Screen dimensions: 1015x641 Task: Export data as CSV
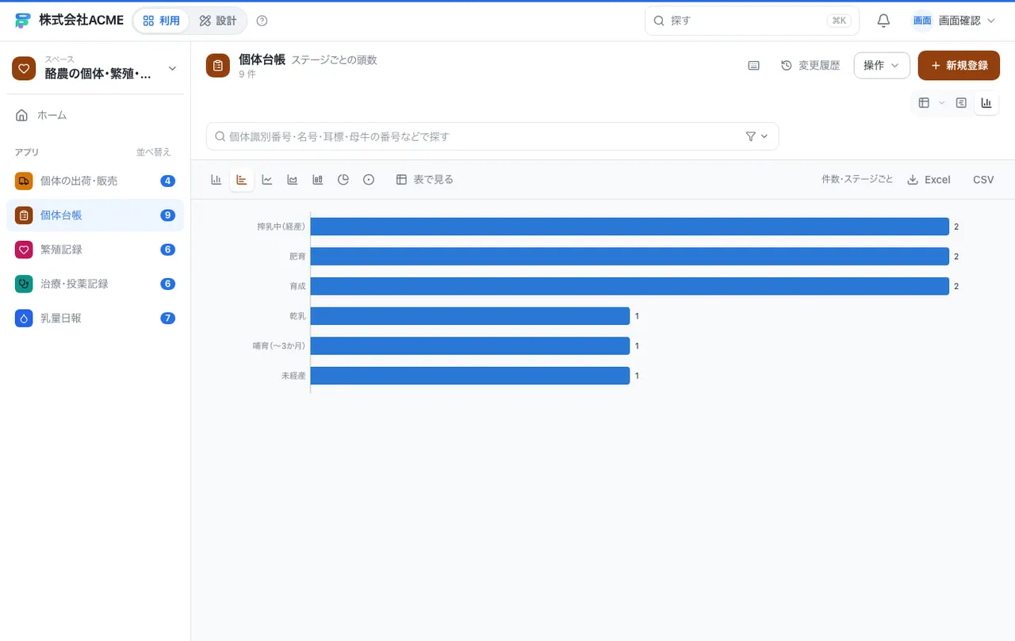tap(983, 180)
